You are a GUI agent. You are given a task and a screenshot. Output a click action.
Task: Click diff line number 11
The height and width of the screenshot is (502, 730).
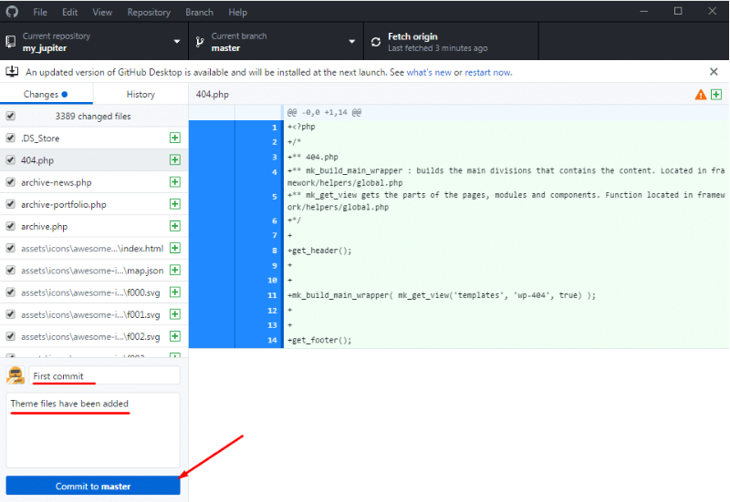[x=272, y=295]
